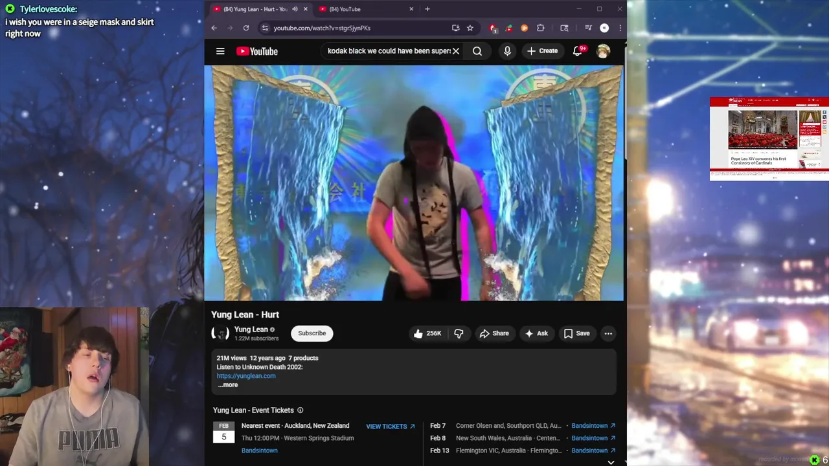The image size is (829, 466).
Task: Open Bandsintown link under nearest event
Action: click(260, 450)
